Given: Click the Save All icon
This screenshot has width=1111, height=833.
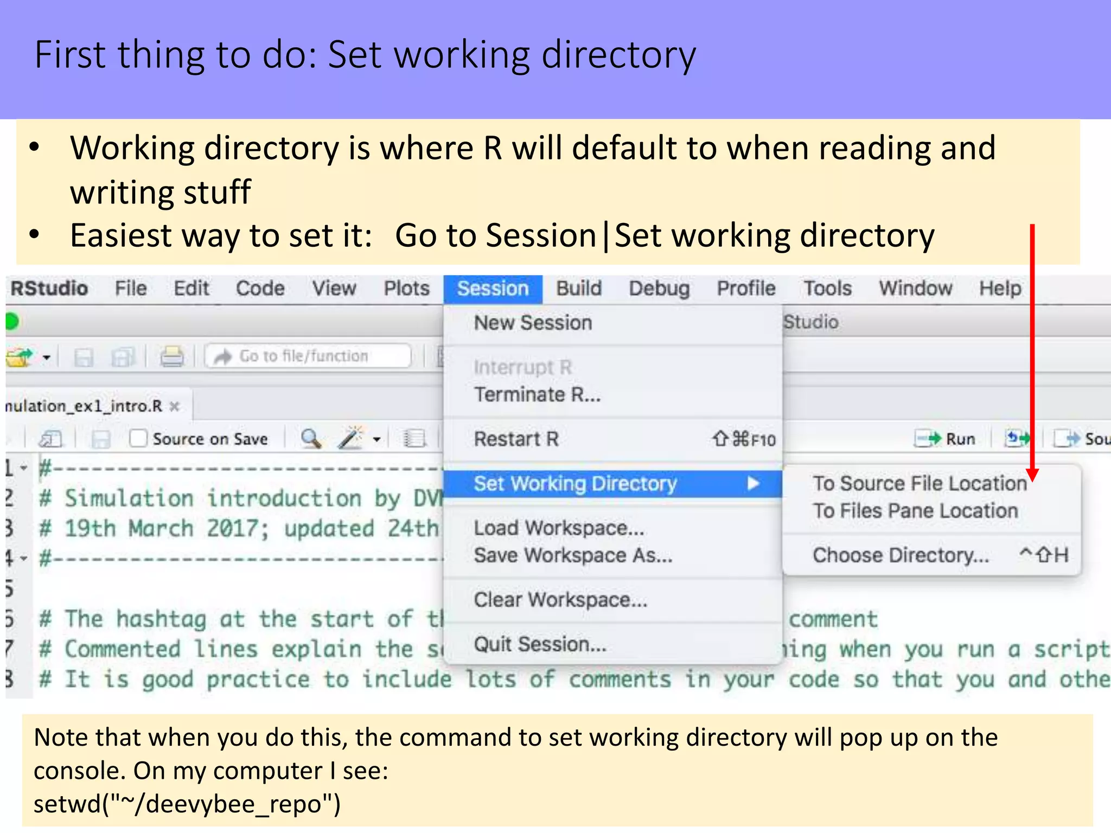Looking at the screenshot, I should (x=123, y=357).
